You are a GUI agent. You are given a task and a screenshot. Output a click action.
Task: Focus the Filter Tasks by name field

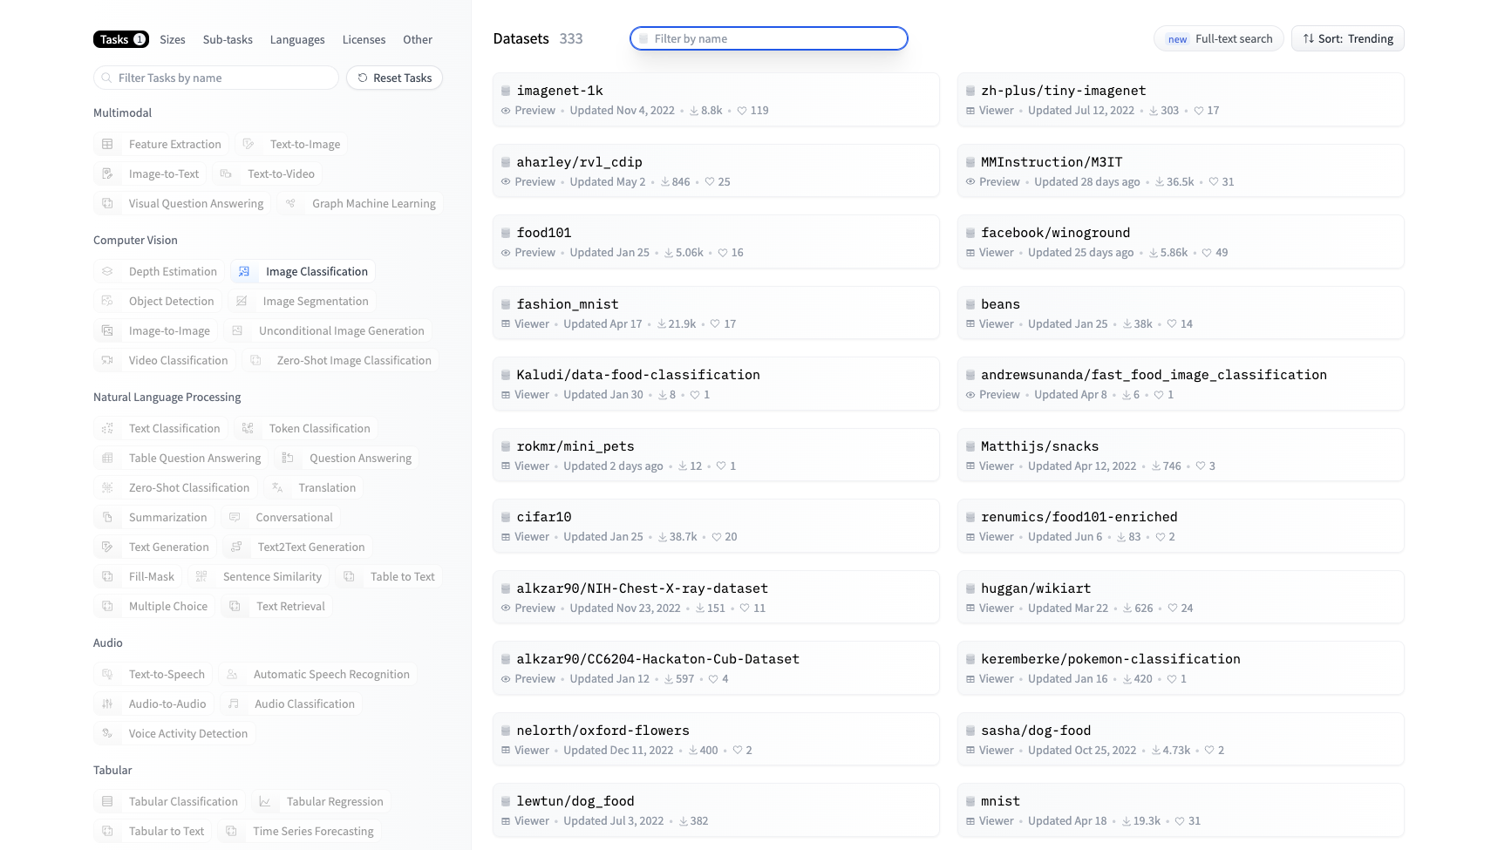coord(216,78)
